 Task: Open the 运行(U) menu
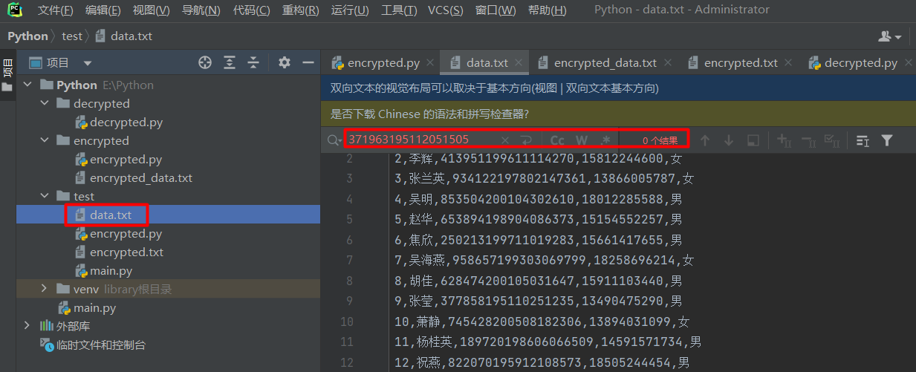350,10
